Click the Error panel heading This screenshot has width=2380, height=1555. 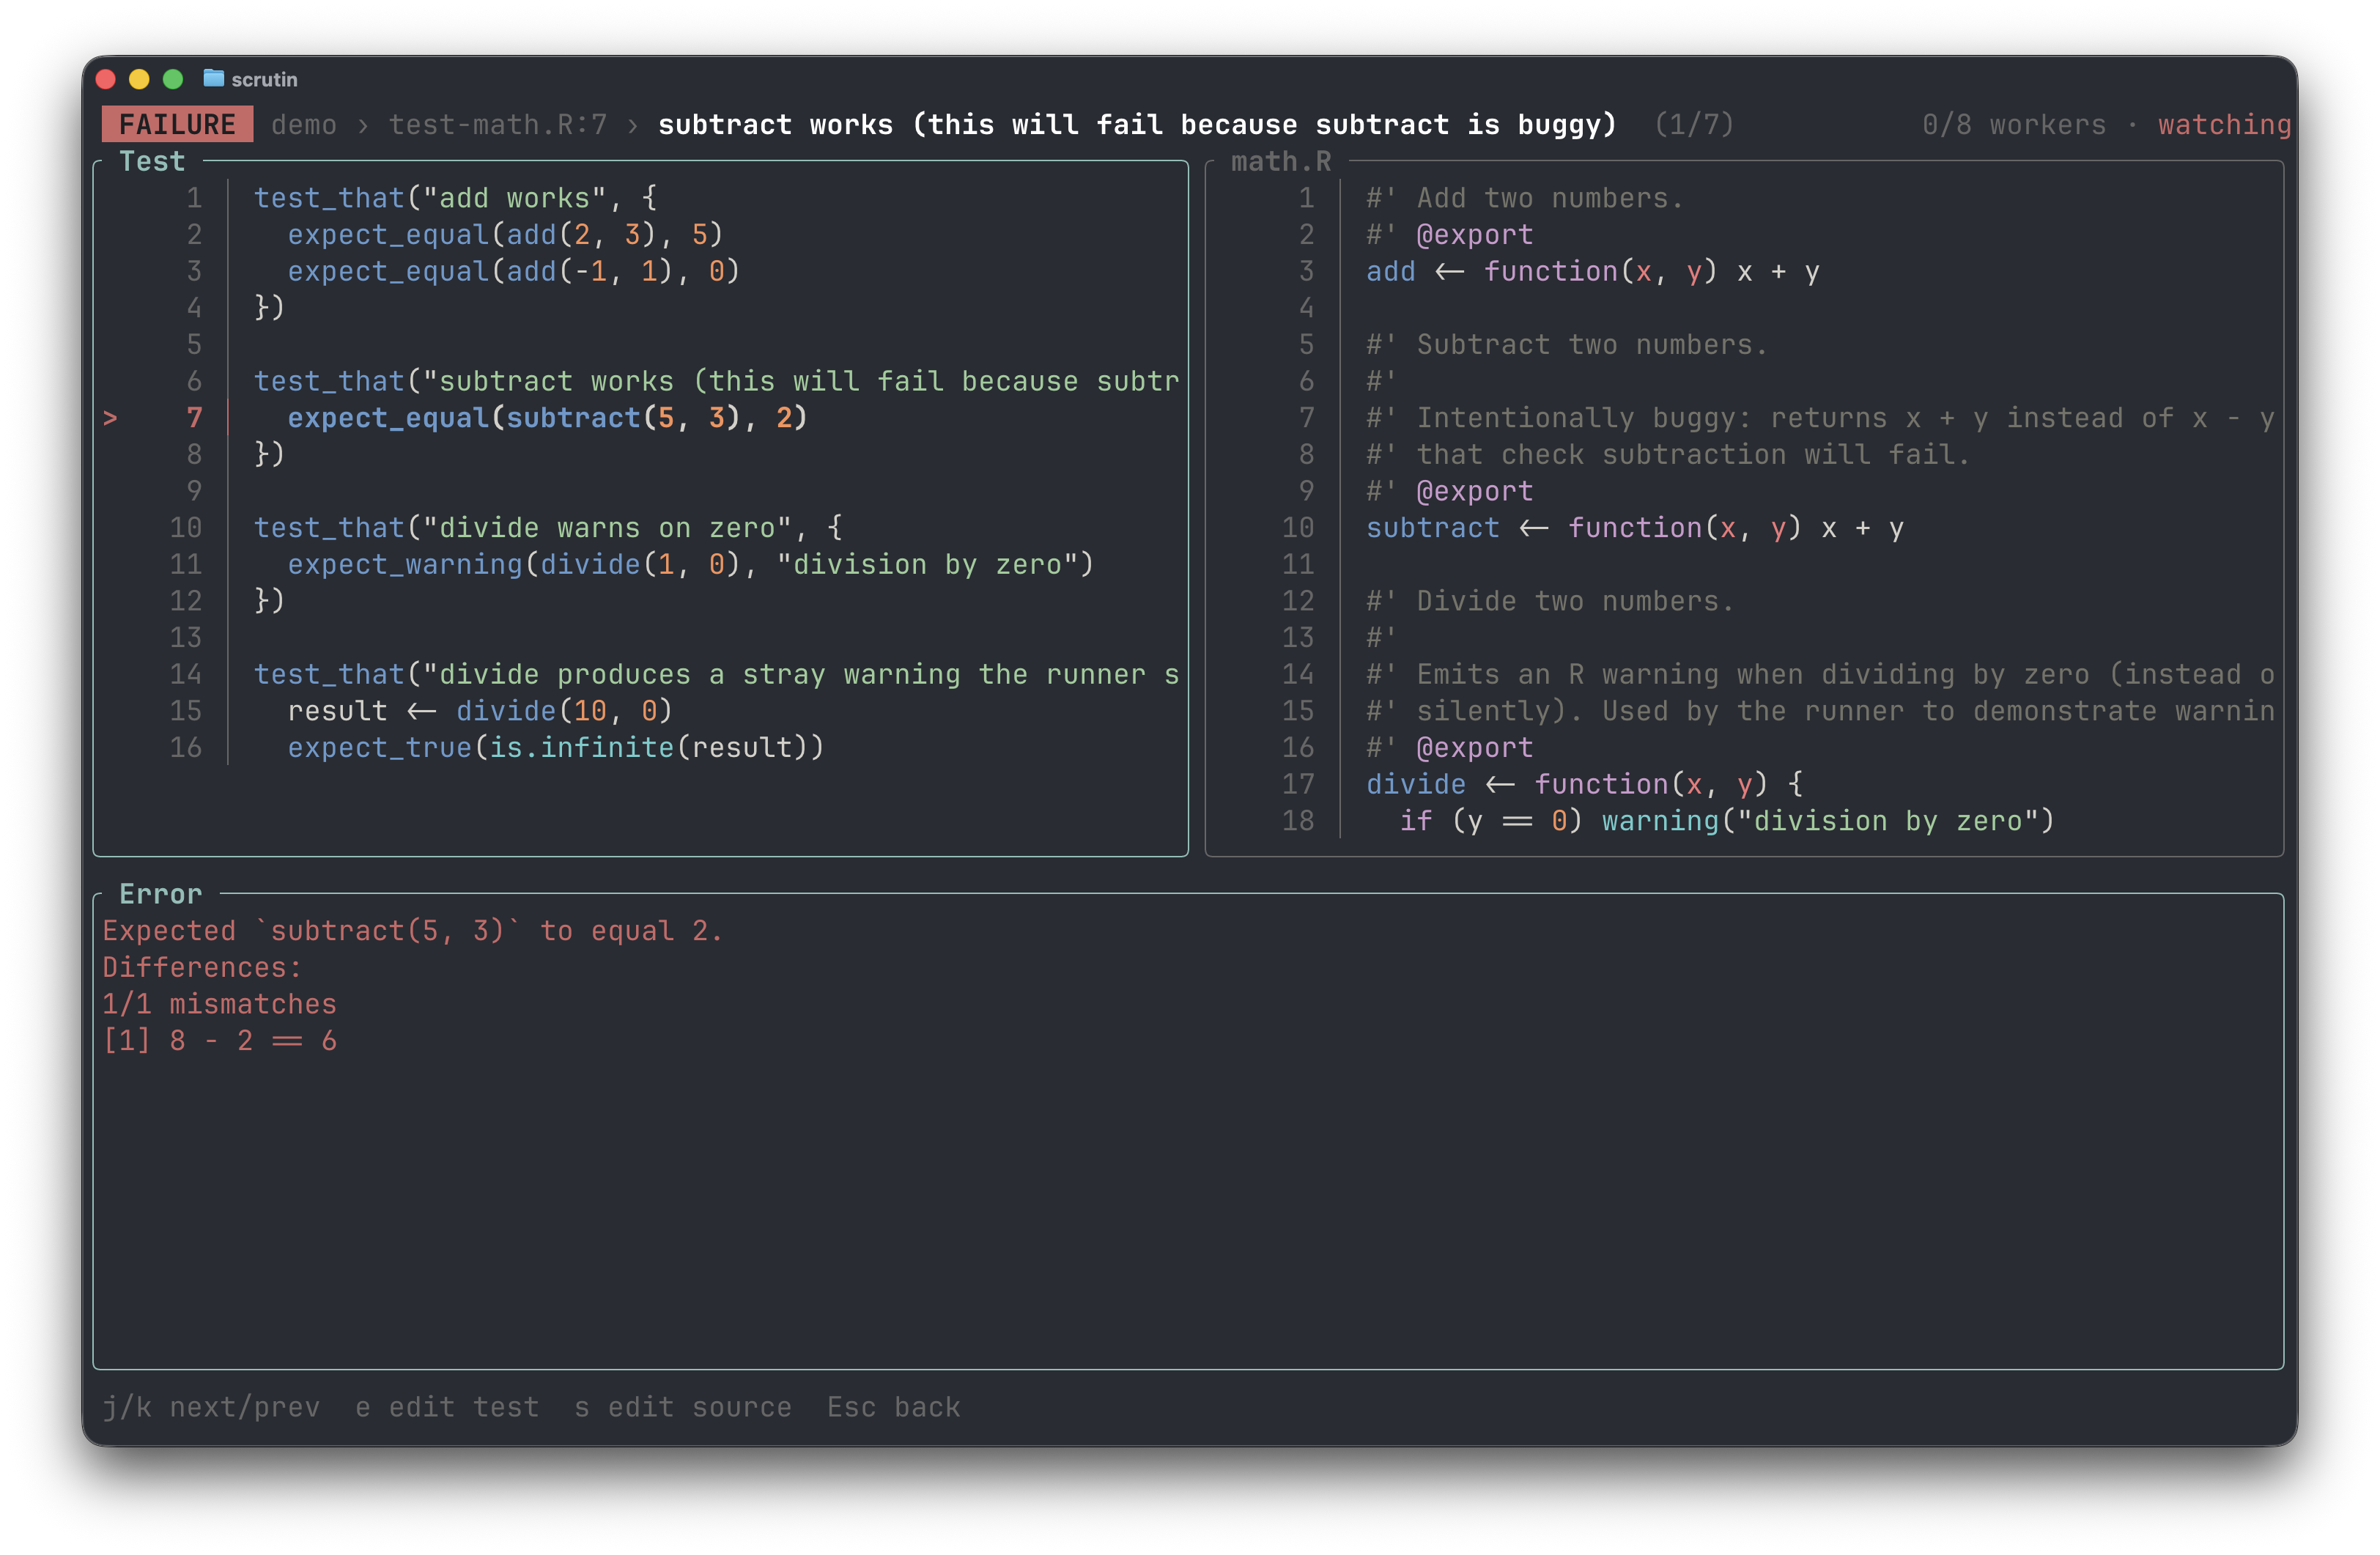160,893
